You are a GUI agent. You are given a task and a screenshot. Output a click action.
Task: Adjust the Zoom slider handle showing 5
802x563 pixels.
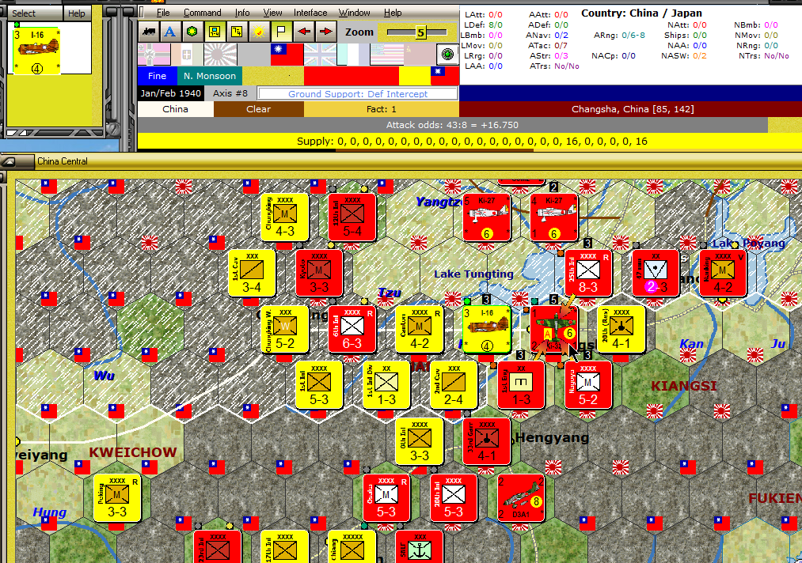420,32
